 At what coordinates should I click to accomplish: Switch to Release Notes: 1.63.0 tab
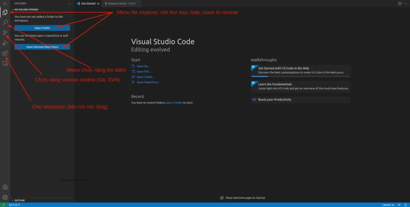pyautogui.click(x=122, y=4)
